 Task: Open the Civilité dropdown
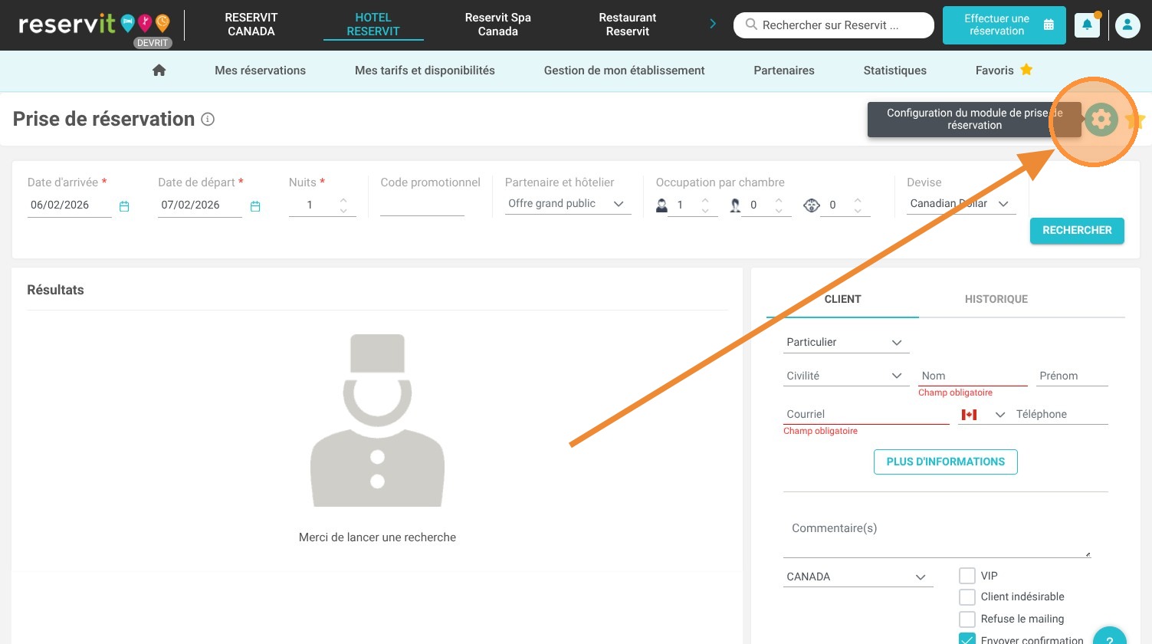click(x=846, y=376)
